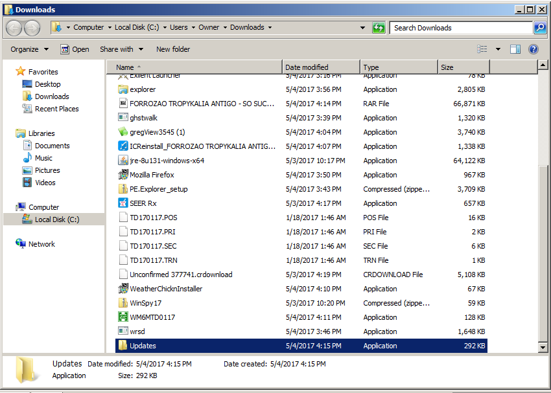The width and height of the screenshot is (551, 393).
Task: Click the Help question mark icon
Action: click(x=533, y=49)
